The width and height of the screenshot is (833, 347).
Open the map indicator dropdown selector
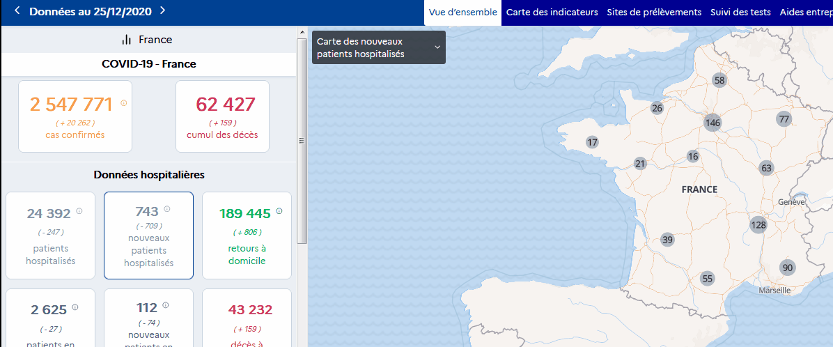378,47
